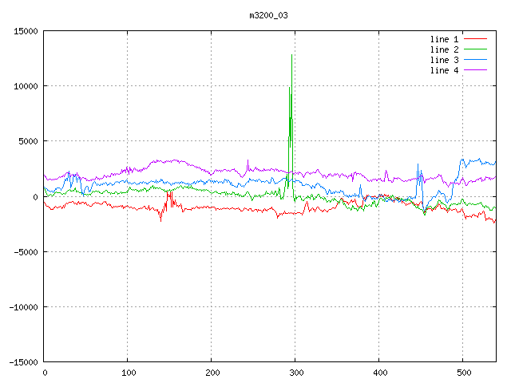
Task: Click the y-axis label -5000
Action: [26, 252]
